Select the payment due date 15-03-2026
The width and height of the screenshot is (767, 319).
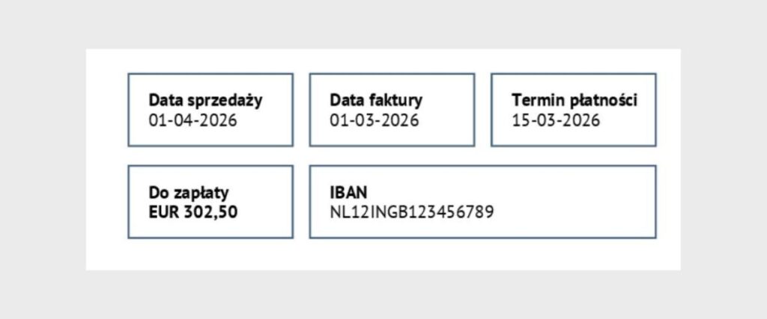(x=556, y=120)
